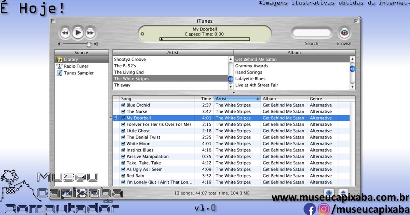Click the blue Artist list scroll thumb
Viewport: 410px width, 215px height.
tap(230, 79)
